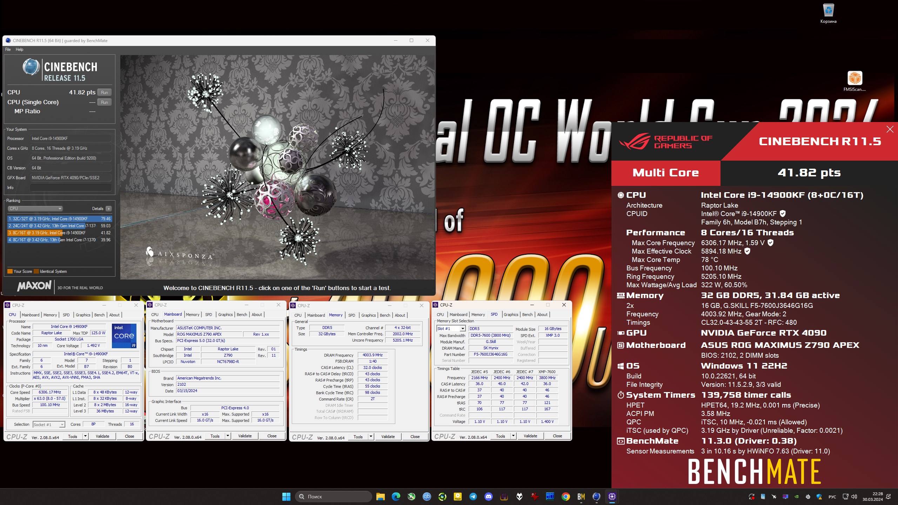898x505 pixels.
Task: Open Tools dropdown arrow in CPU-Z CPU window
Action: tap(85, 436)
